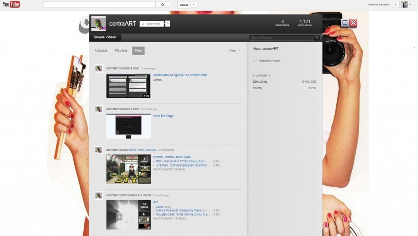Click the date joined value '15 Mar 2008'
Image resolution: width=418 pixels, height=236 pixels.
[309, 82]
